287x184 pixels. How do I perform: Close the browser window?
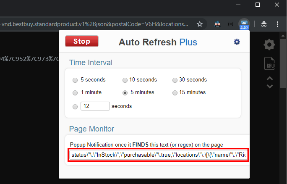pyautogui.click(x=277, y=5)
